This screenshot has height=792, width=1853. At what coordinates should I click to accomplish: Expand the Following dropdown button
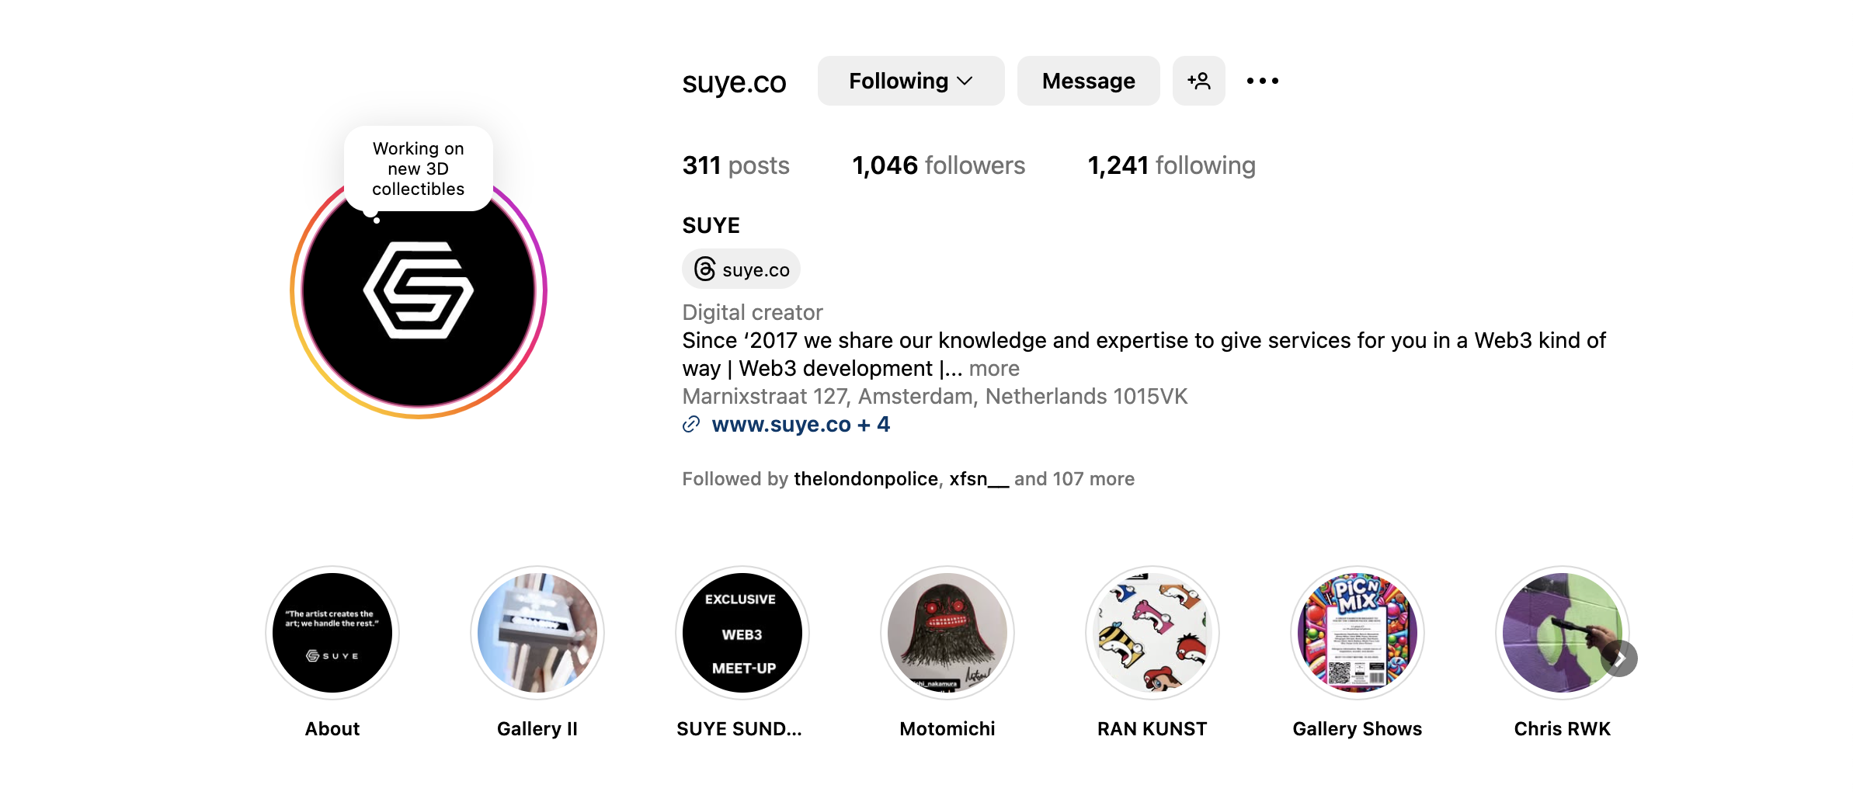pyautogui.click(x=911, y=81)
